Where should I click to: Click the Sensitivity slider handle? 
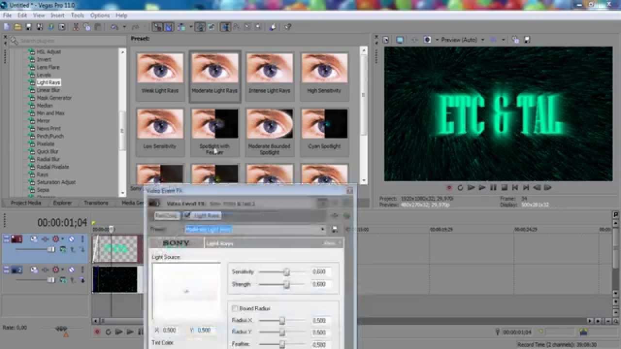[x=287, y=272]
